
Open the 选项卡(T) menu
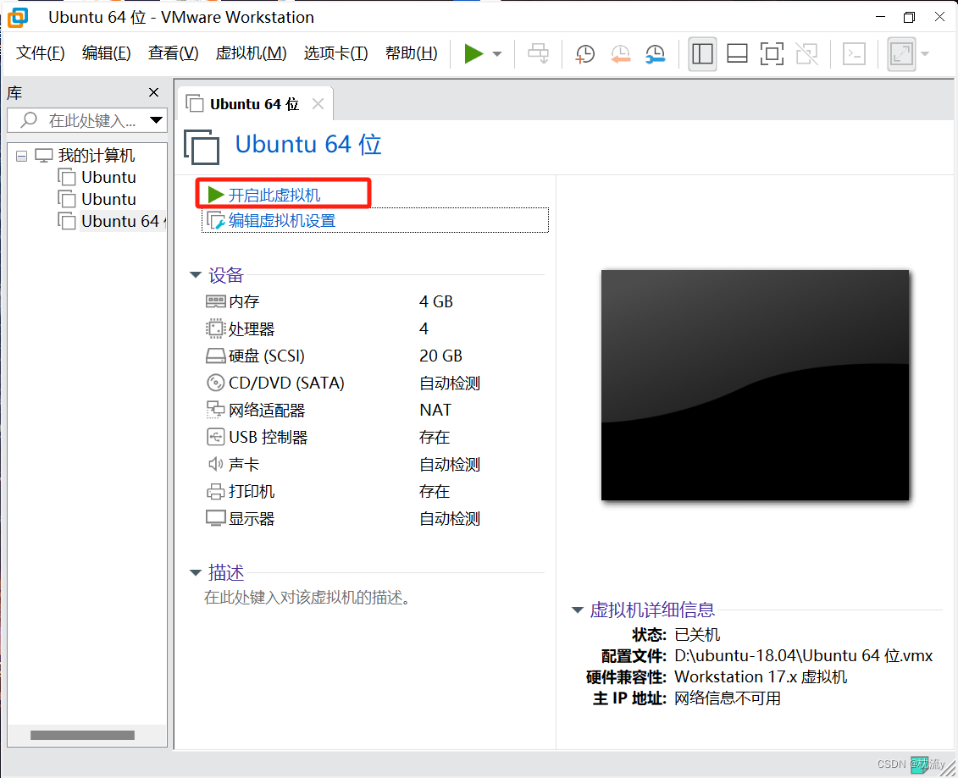coord(335,53)
